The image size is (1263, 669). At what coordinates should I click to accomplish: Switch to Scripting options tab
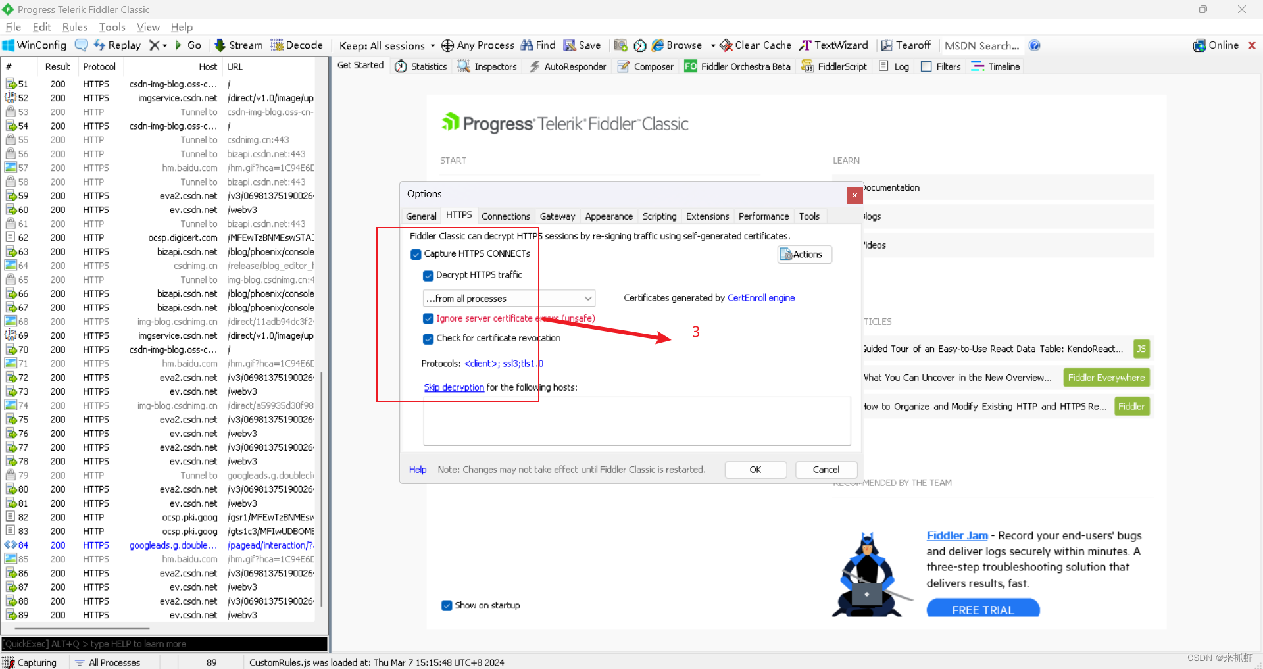(659, 216)
